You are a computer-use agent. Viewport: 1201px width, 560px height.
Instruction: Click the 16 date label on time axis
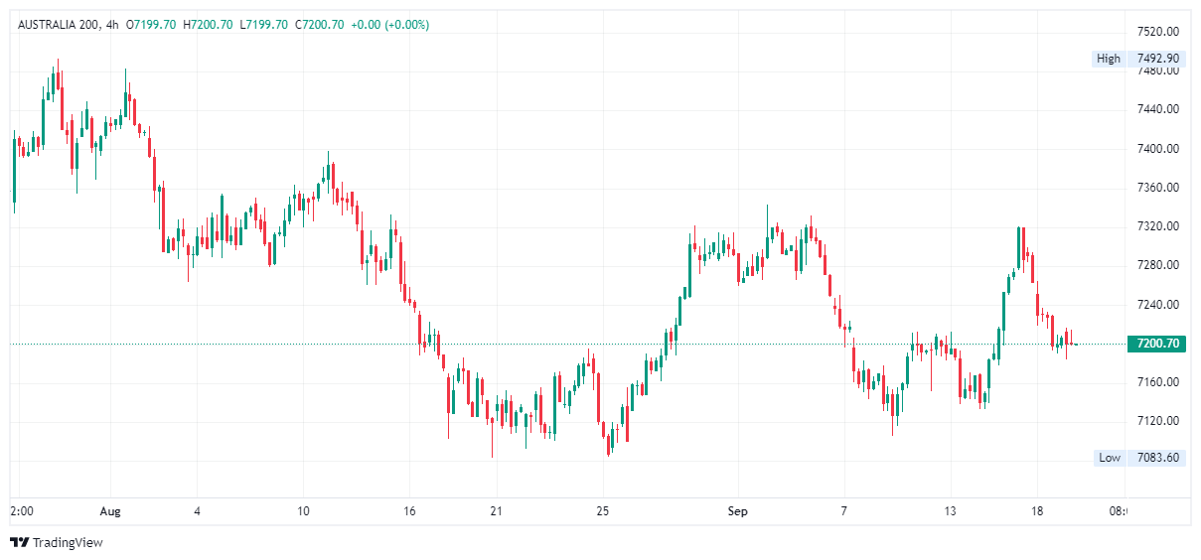coord(409,511)
